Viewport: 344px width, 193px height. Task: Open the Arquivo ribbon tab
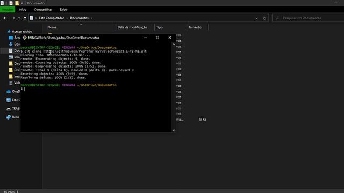pos(8,10)
